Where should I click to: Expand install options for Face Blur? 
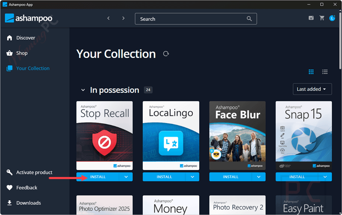point(259,177)
